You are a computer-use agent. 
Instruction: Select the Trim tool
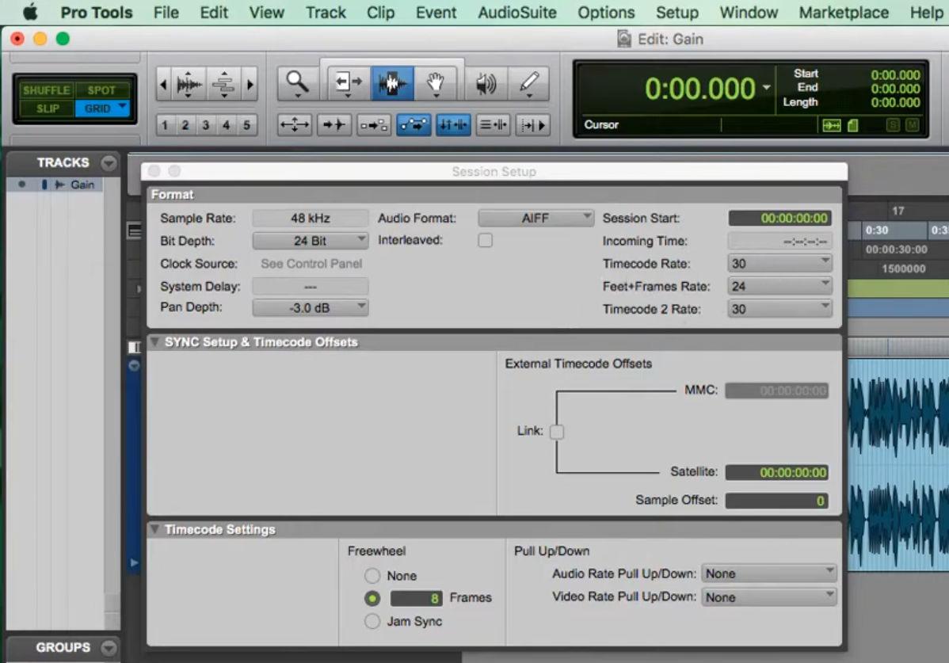point(347,82)
